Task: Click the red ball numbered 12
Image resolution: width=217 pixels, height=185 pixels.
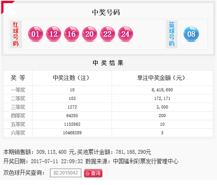Action: tap(53, 34)
